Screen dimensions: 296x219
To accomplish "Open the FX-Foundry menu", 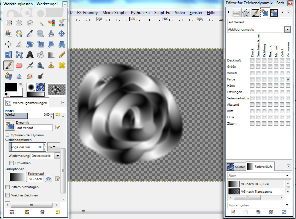I will 87,13.
